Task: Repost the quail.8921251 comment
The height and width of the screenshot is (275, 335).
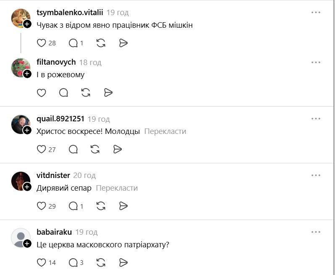Action: coord(95,149)
